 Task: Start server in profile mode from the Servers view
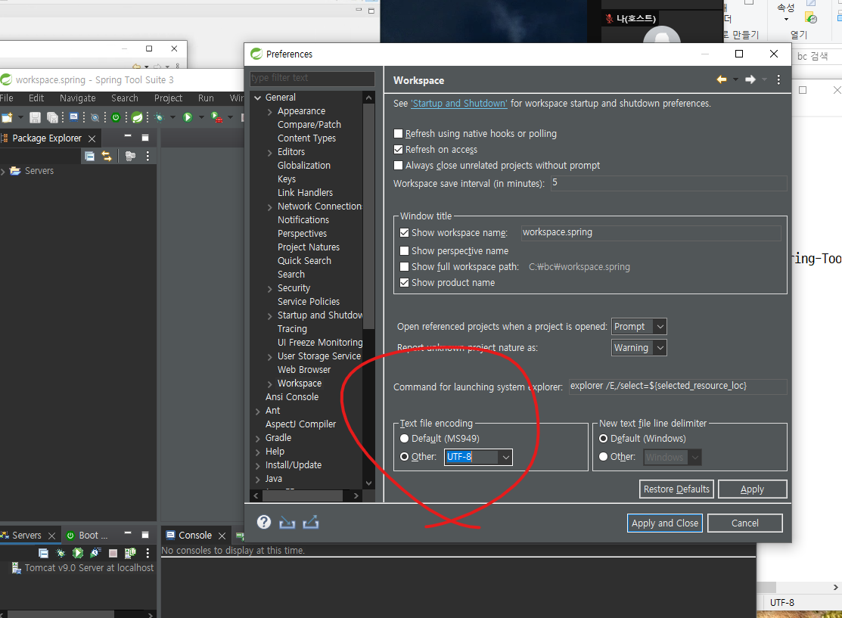click(95, 553)
